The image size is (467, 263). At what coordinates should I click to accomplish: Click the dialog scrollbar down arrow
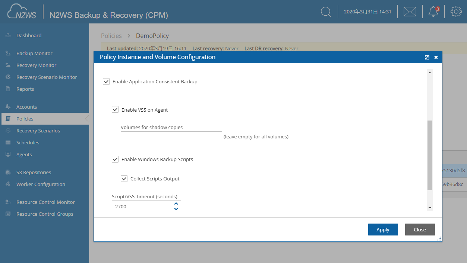(430, 208)
